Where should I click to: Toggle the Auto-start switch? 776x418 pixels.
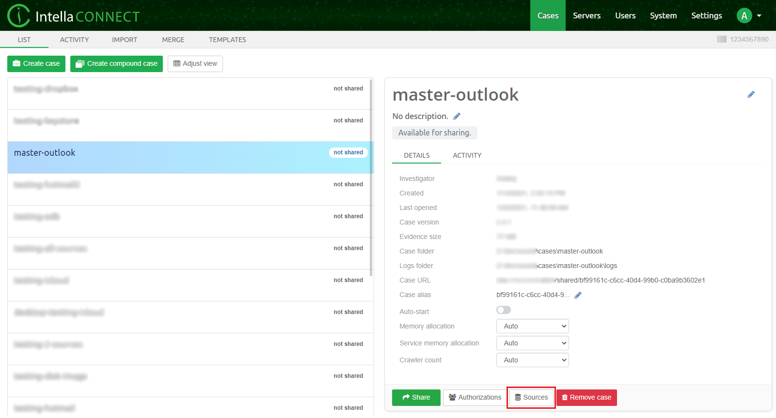pyautogui.click(x=504, y=310)
